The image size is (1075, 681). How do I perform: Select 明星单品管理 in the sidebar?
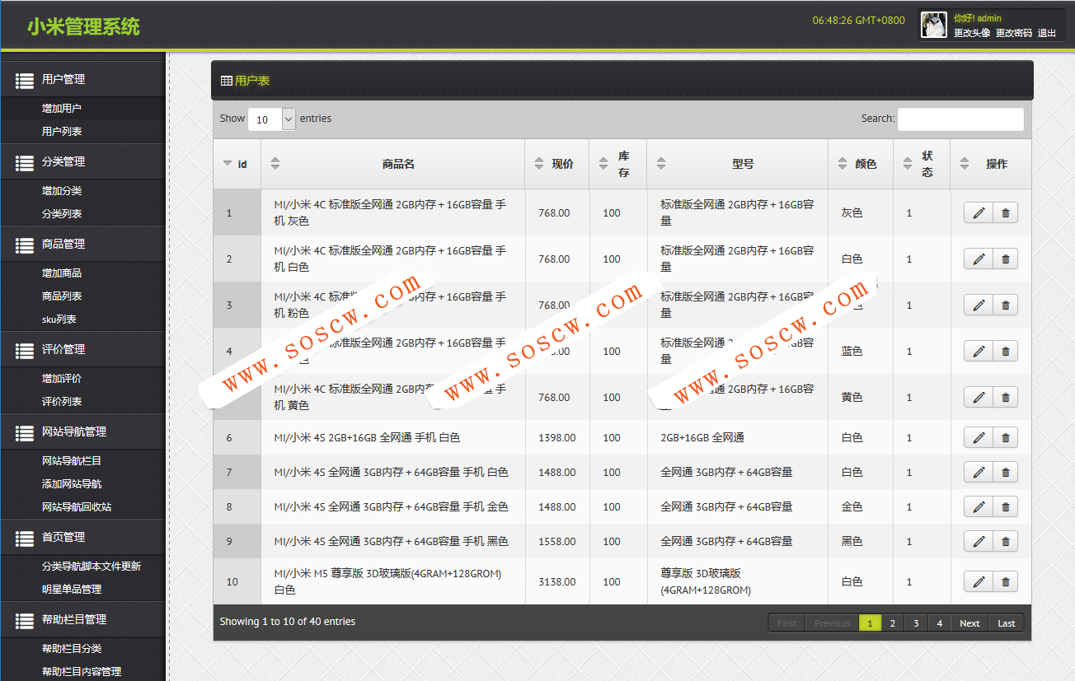click(x=72, y=590)
